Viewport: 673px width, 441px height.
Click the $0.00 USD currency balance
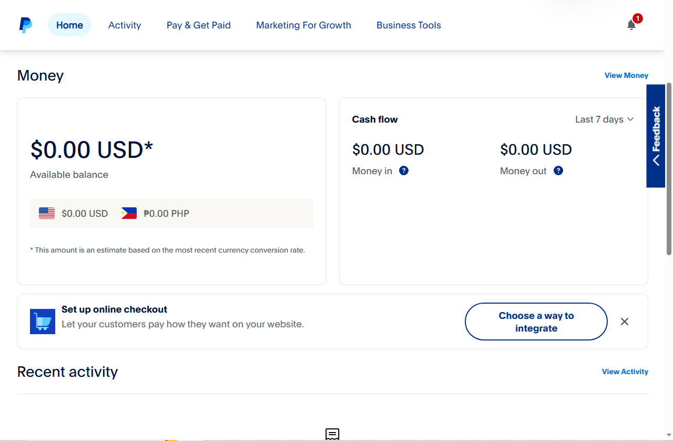[x=85, y=213]
